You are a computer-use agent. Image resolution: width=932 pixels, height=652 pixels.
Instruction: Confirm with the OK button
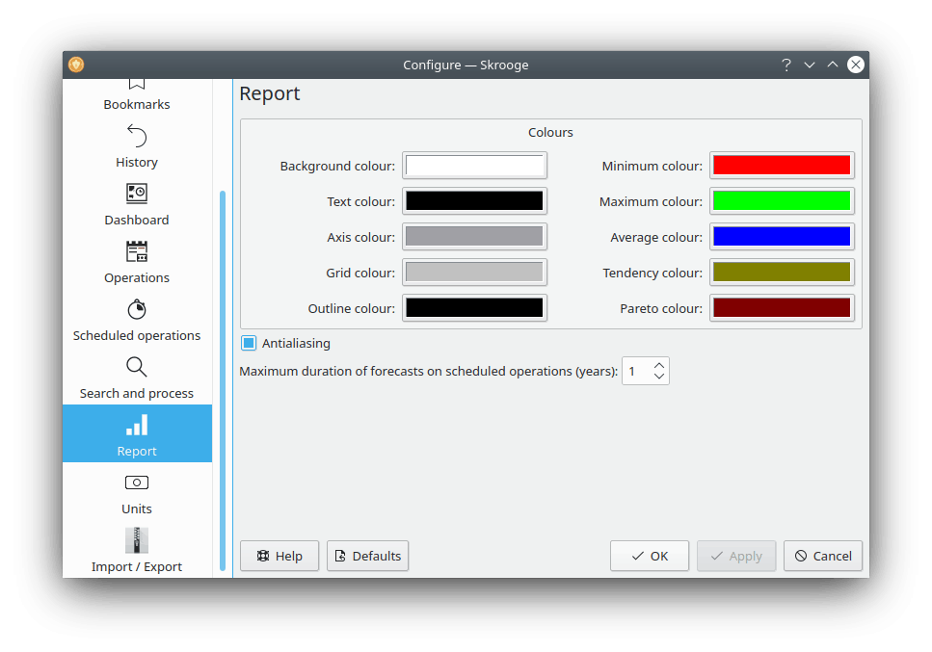coord(650,556)
